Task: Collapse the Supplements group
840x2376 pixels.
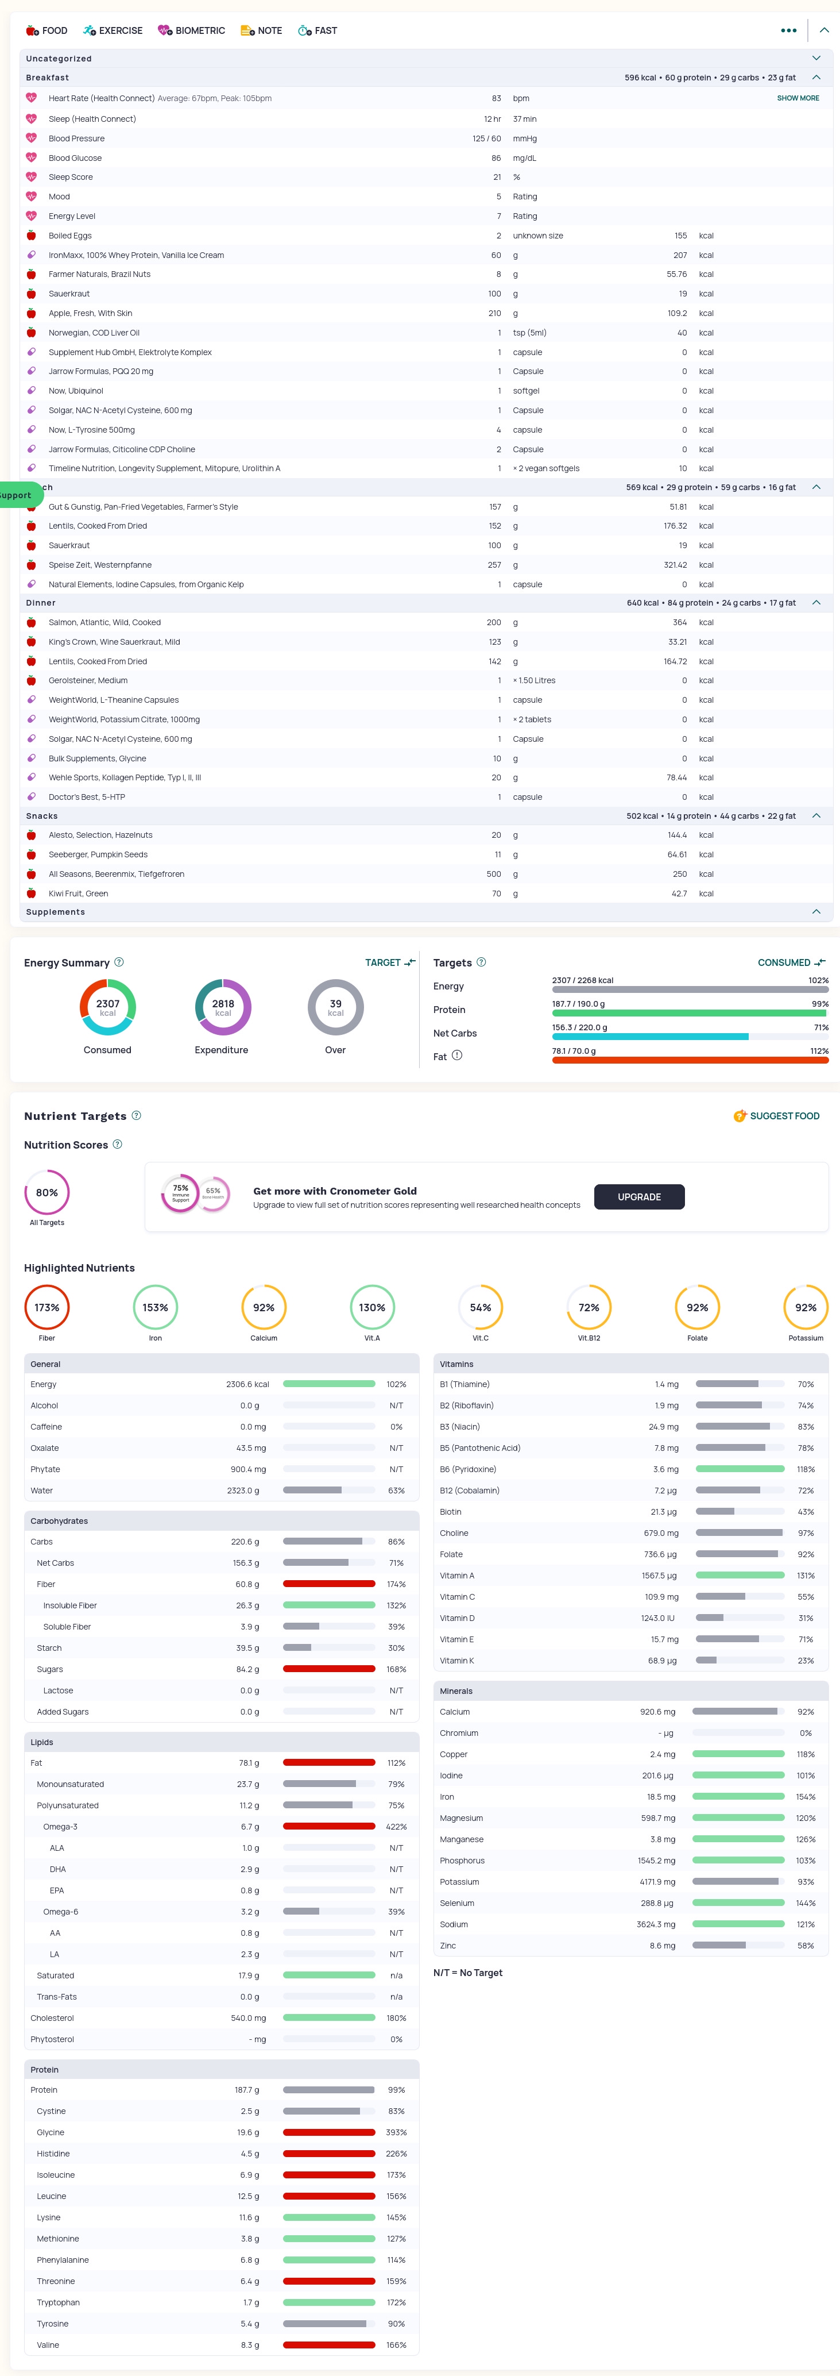Action: (x=816, y=911)
